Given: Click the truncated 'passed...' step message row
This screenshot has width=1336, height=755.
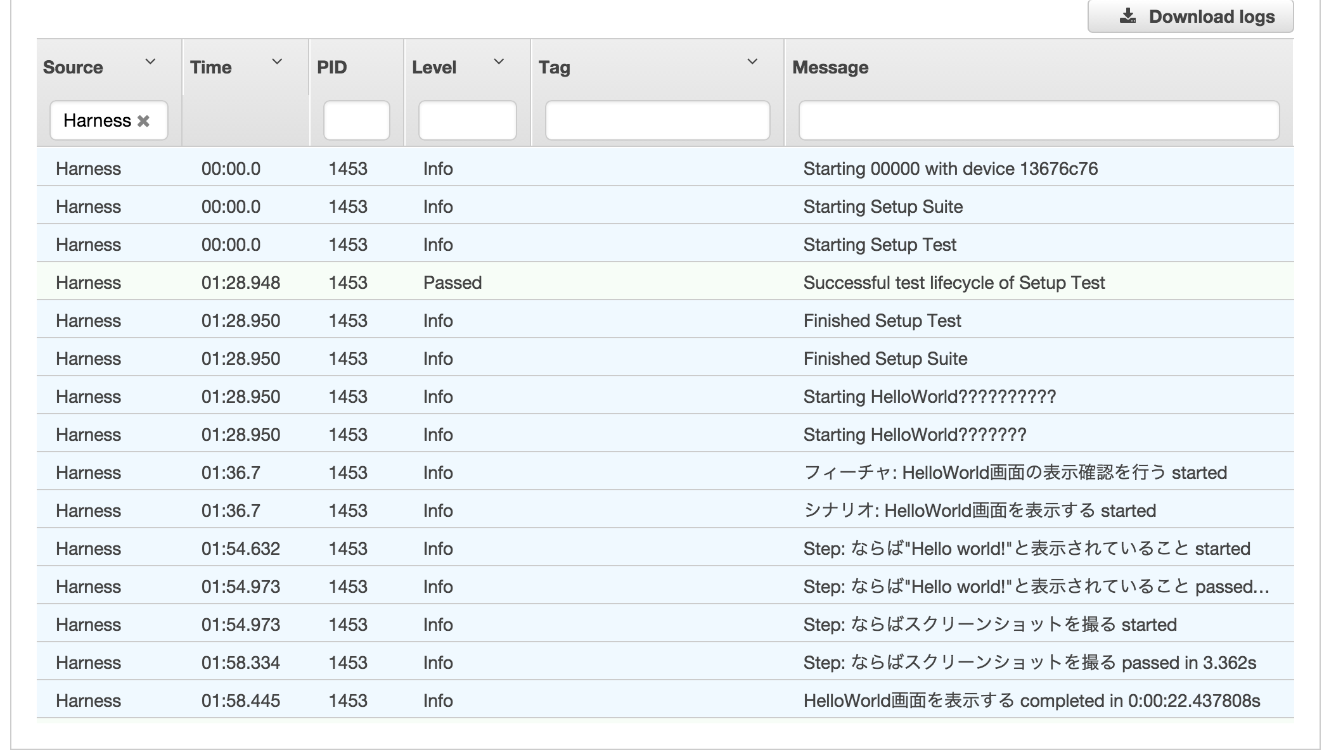Looking at the screenshot, I should (x=664, y=587).
